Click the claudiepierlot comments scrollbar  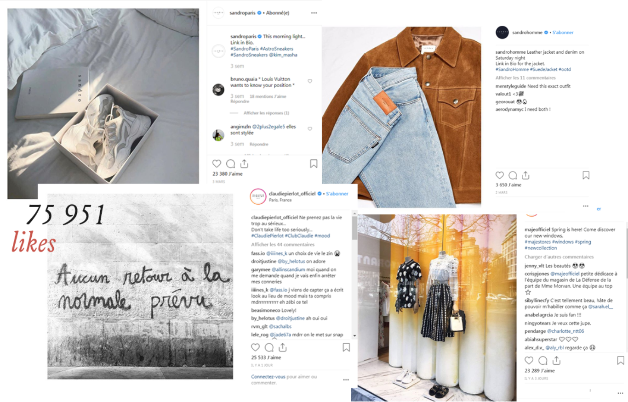point(354,228)
